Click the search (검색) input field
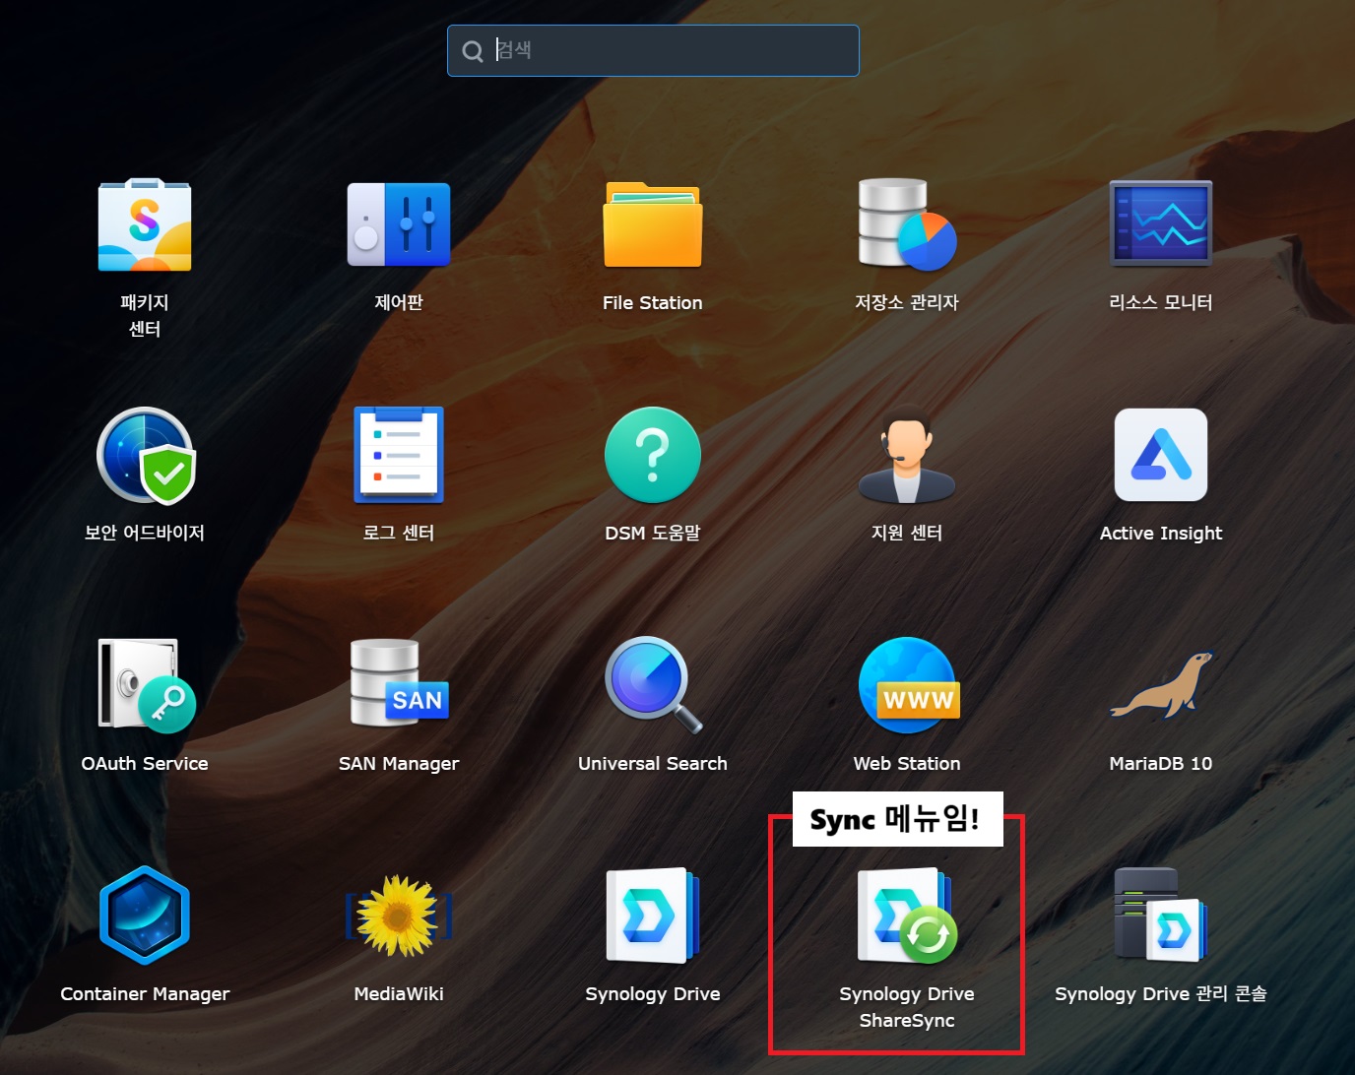1355x1075 pixels. tap(670, 50)
